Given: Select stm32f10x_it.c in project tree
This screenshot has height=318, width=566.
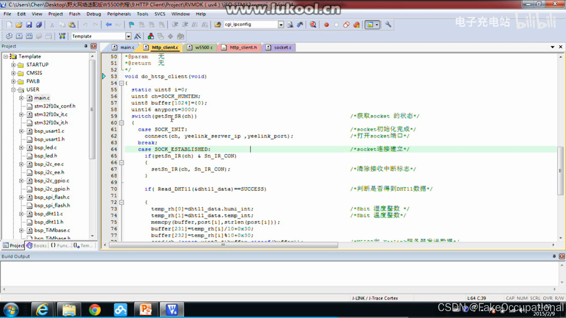Looking at the screenshot, I should click(51, 114).
